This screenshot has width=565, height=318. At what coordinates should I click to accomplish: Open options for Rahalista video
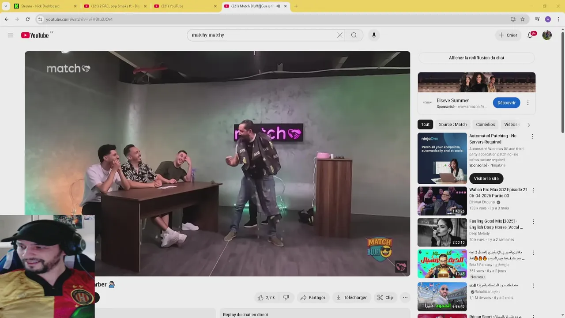533,286
